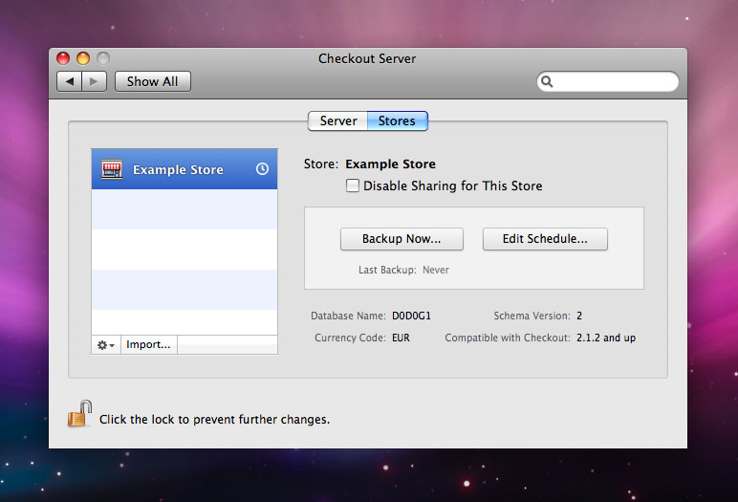Open Edit Schedule dialog
The image size is (738, 502).
(x=545, y=239)
